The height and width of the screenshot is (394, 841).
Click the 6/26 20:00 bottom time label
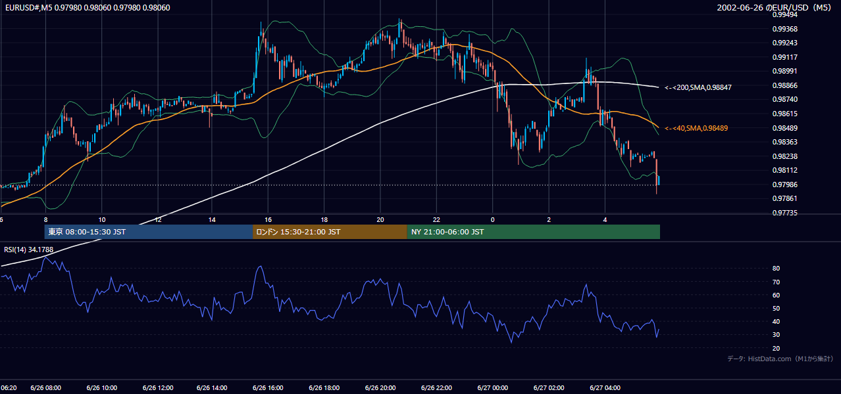pyautogui.click(x=380, y=388)
